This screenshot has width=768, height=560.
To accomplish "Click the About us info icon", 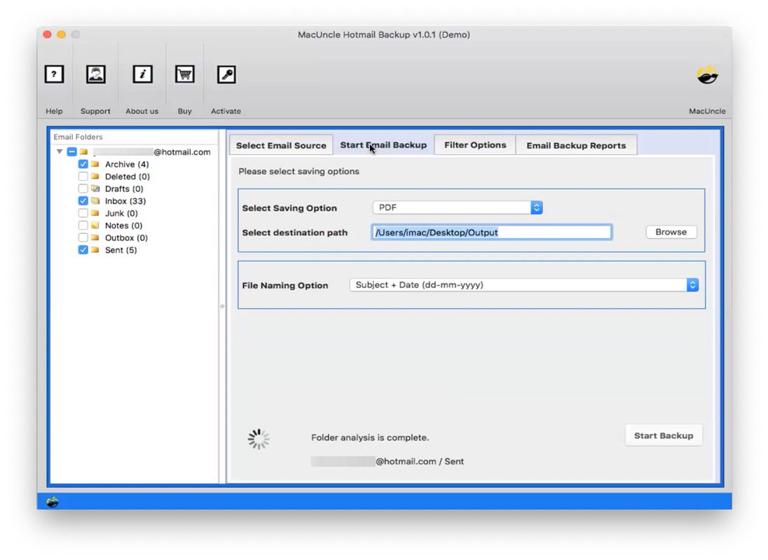I will [142, 74].
